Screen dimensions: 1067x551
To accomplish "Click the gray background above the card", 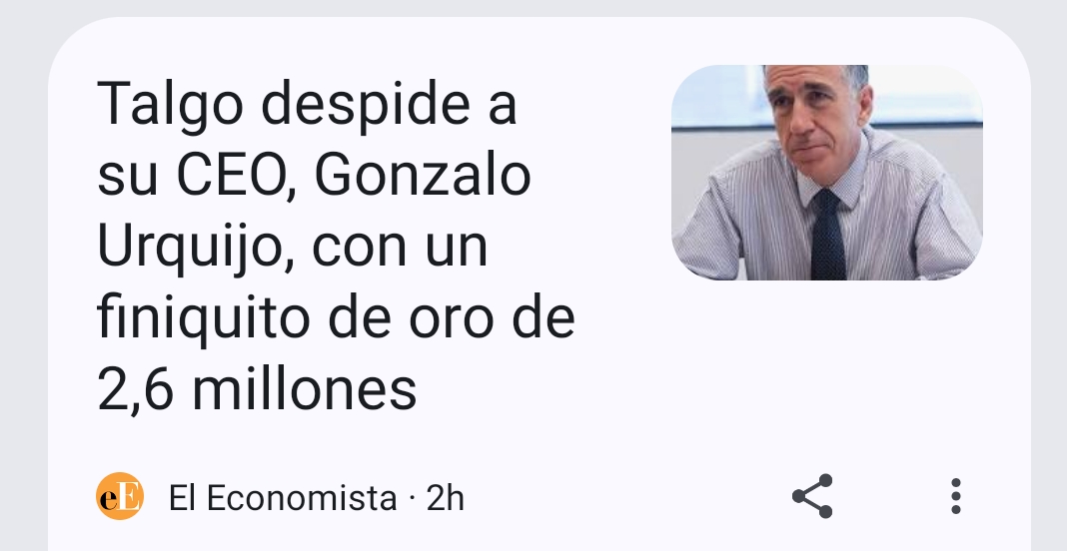I will click(x=533, y=7).
